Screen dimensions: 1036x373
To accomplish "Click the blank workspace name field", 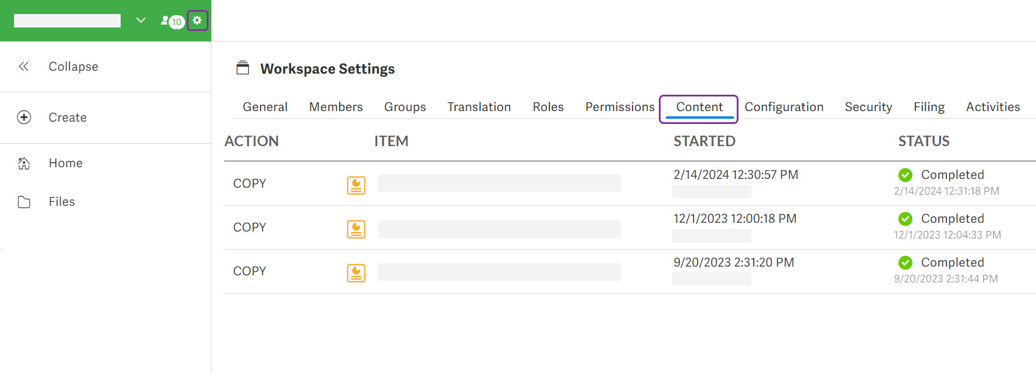I will tap(67, 20).
